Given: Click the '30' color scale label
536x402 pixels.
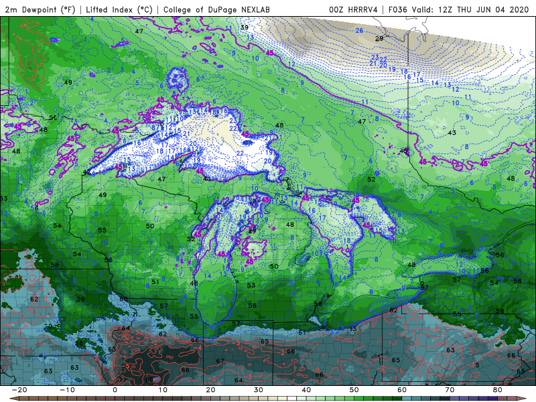Looking at the screenshot, I should 259,390.
